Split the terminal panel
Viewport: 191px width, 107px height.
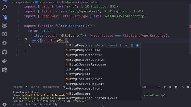[170, 87]
